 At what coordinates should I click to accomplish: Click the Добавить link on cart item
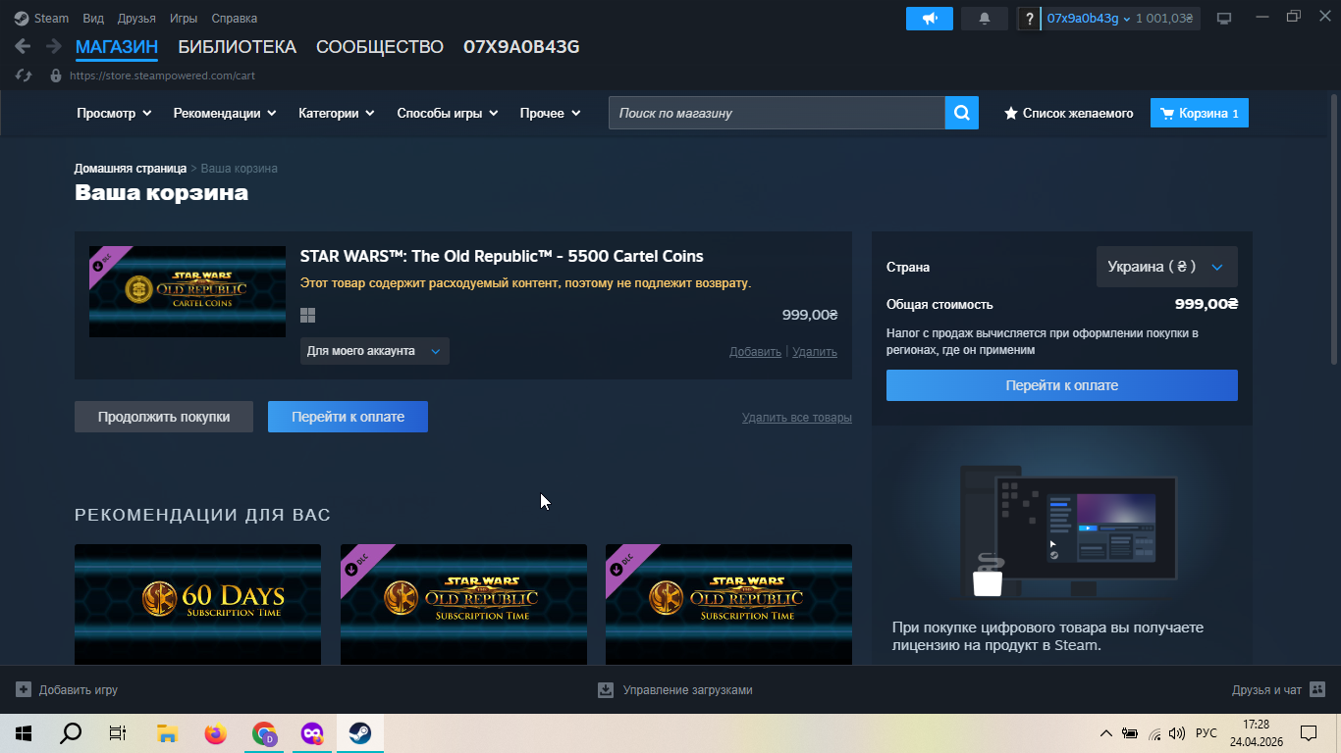[x=755, y=352]
